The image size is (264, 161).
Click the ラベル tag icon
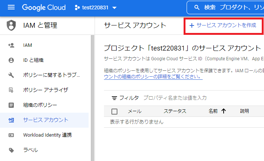click(11, 150)
